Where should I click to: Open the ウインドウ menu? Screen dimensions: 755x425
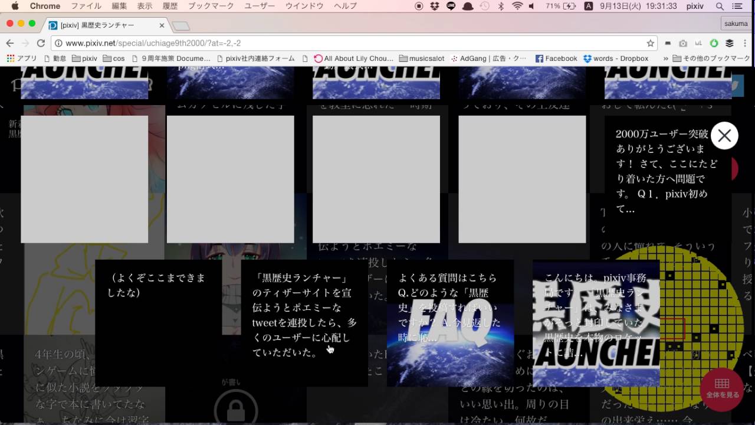(x=304, y=6)
